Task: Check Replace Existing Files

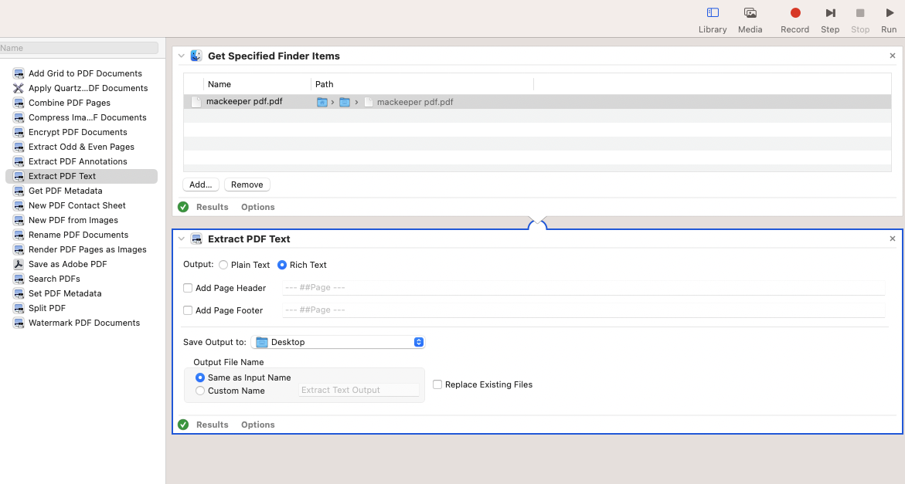Action: coord(437,384)
